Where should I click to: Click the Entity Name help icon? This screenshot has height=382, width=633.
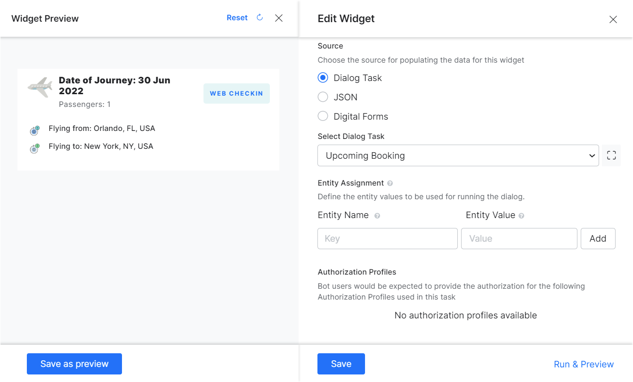pos(377,216)
